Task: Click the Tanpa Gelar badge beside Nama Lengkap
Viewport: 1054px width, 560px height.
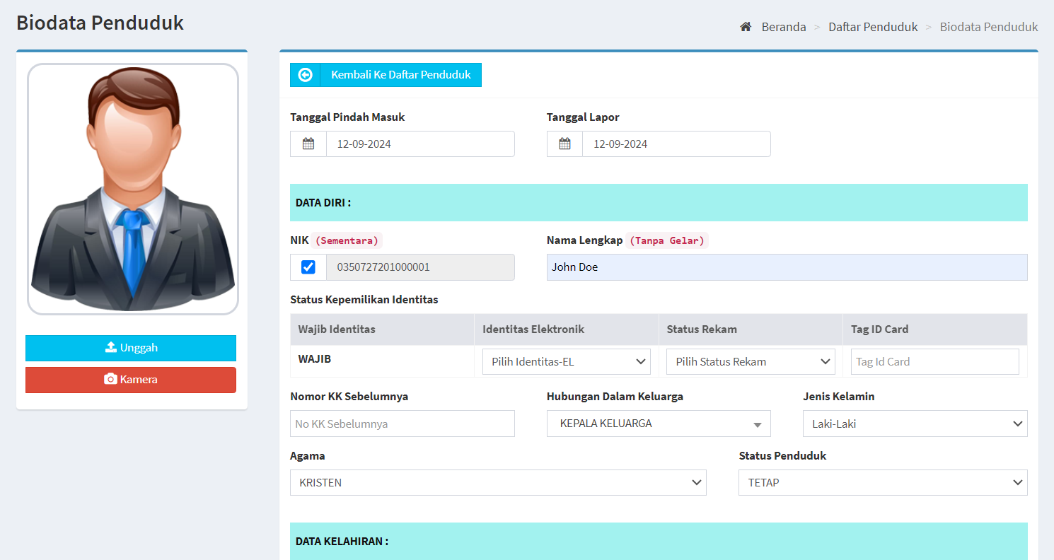Action: pyautogui.click(x=666, y=240)
